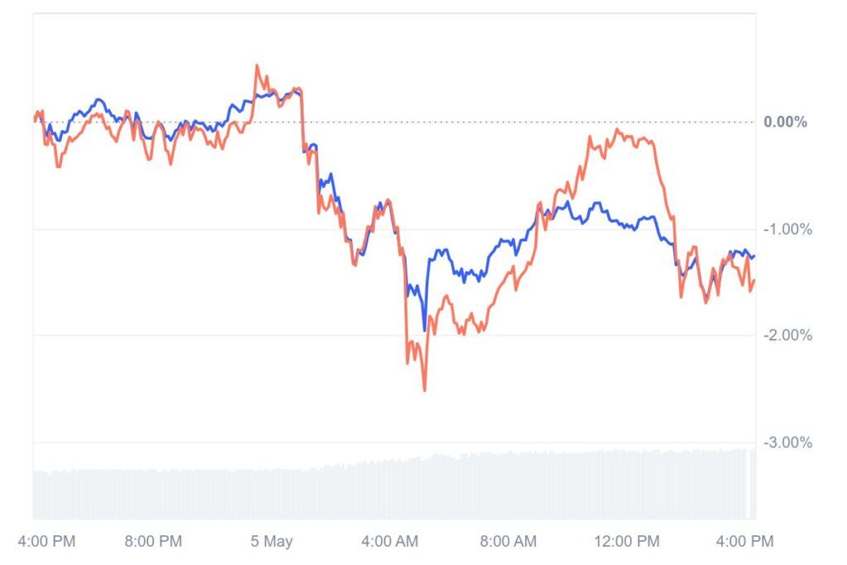Select the 8:00 AM time label
The width and height of the screenshot is (847, 565).
(x=508, y=542)
